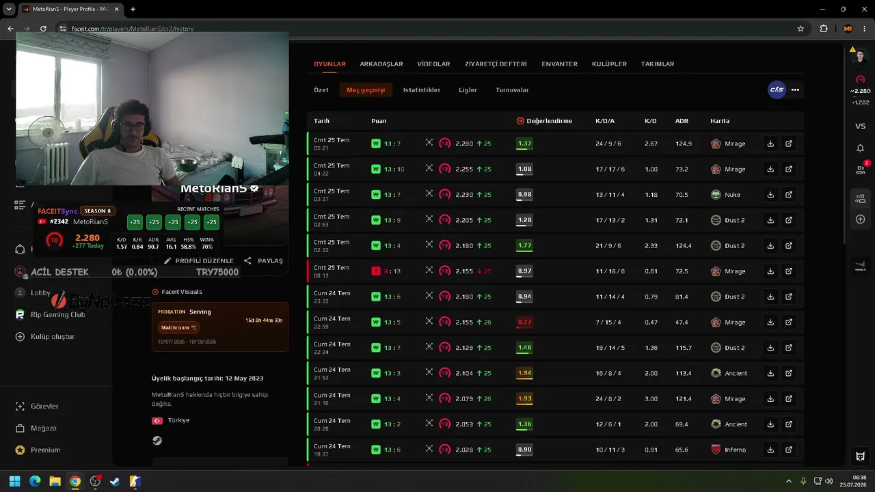Select the Maç geçmişi sub-tab
The width and height of the screenshot is (875, 492).
coord(366,90)
